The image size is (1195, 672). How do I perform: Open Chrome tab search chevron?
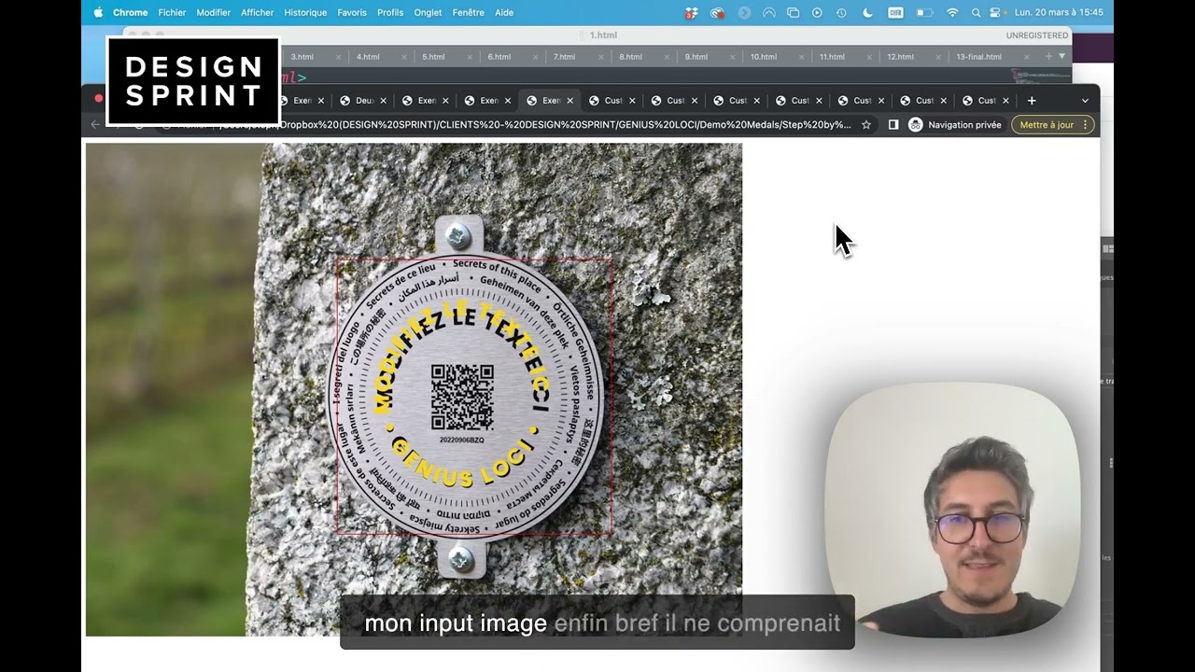coord(1085,101)
